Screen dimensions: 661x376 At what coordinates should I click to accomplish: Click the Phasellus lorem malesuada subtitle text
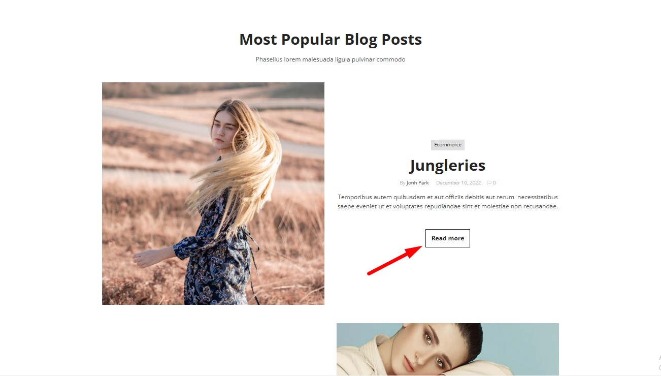[x=330, y=59]
